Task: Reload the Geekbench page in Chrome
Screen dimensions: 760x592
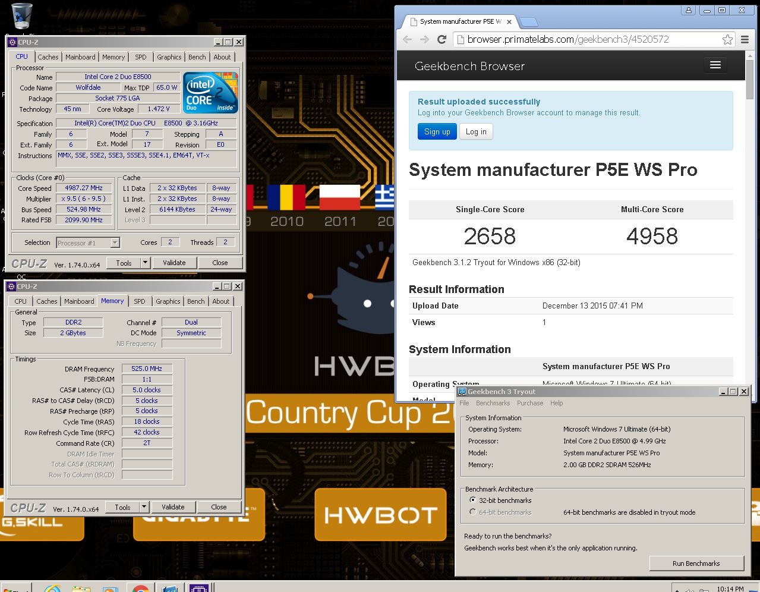Action: pos(442,39)
